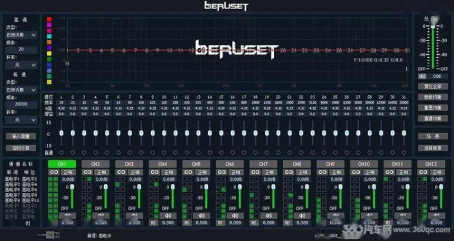The width and height of the screenshot is (454, 241).
Task: Mute CH7 using its speaker icon
Action: point(269,214)
